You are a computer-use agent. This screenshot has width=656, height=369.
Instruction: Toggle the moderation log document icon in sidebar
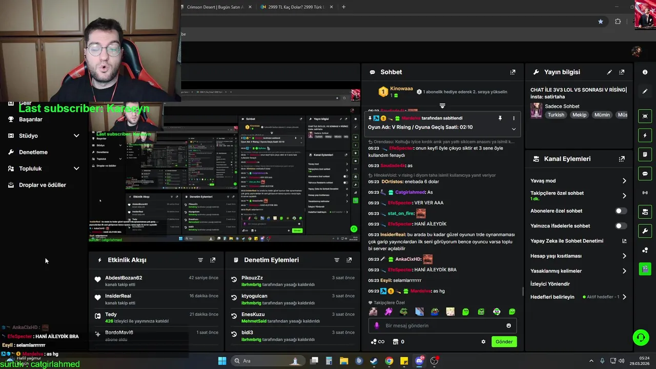click(x=645, y=154)
